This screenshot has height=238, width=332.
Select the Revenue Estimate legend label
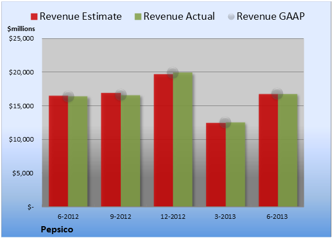81,16
